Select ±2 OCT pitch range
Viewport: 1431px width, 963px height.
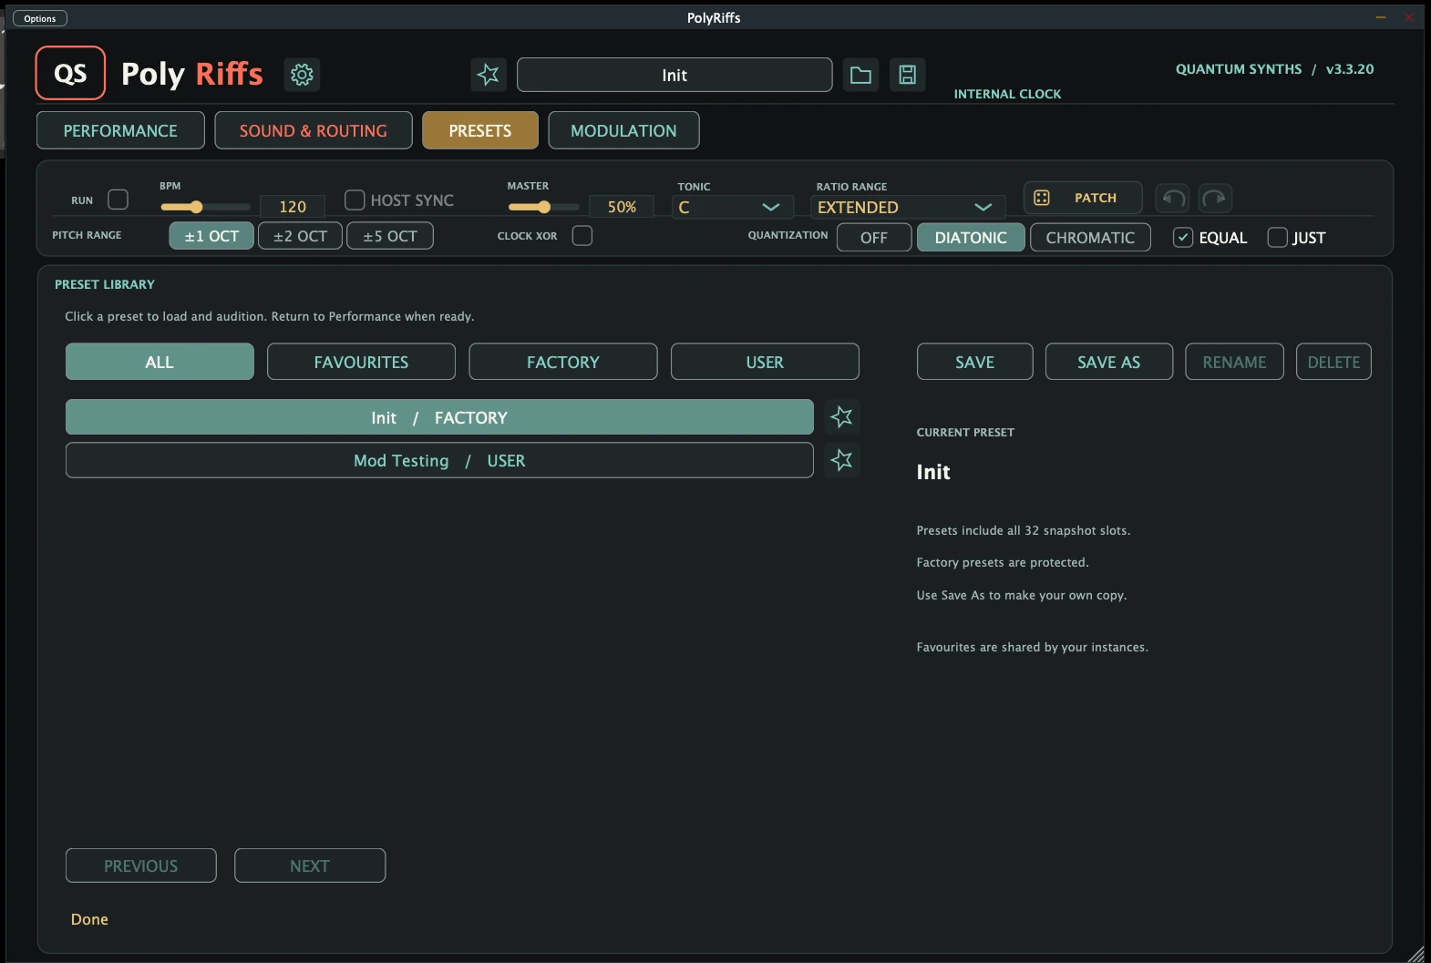[300, 236]
